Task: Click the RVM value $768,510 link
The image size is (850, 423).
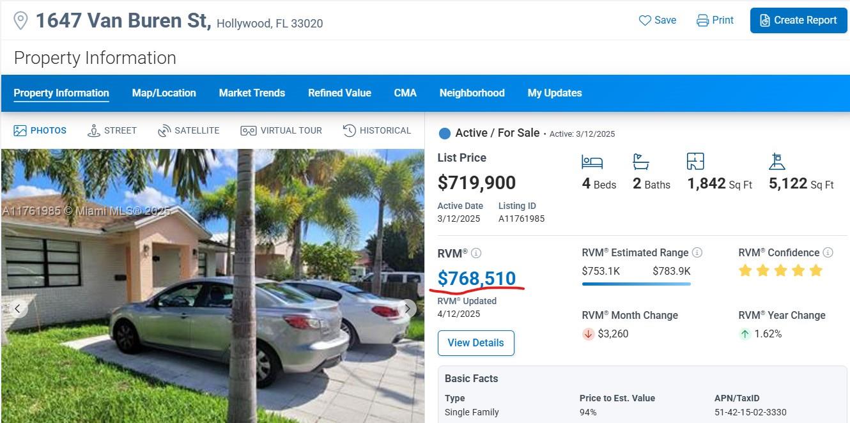Action: pyautogui.click(x=477, y=279)
